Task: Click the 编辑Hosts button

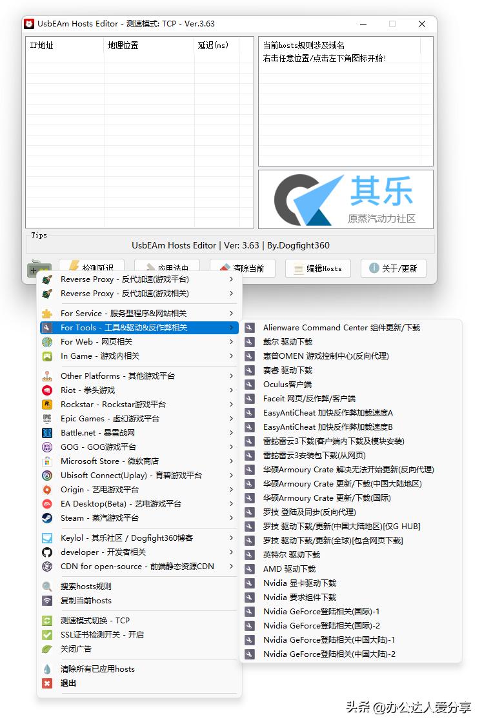Action: pyautogui.click(x=318, y=268)
